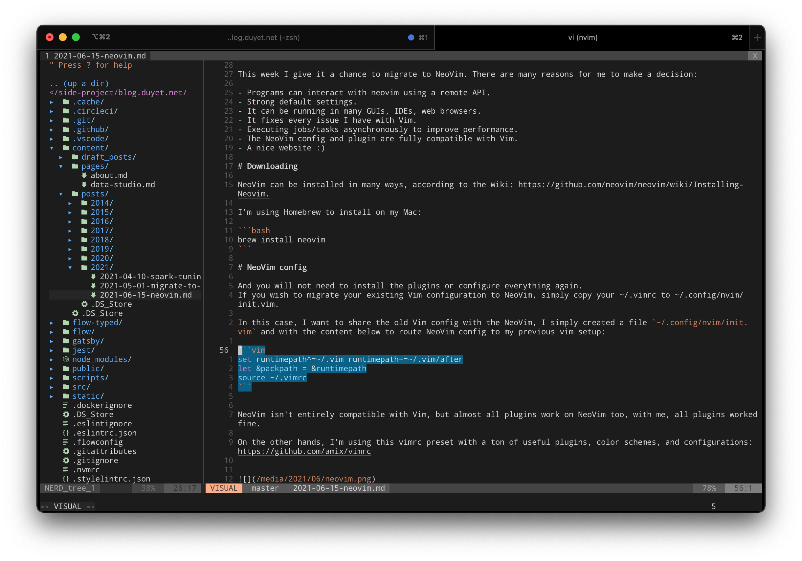Open the github.com/amix/vimrc link
The width and height of the screenshot is (802, 561).
point(304,451)
